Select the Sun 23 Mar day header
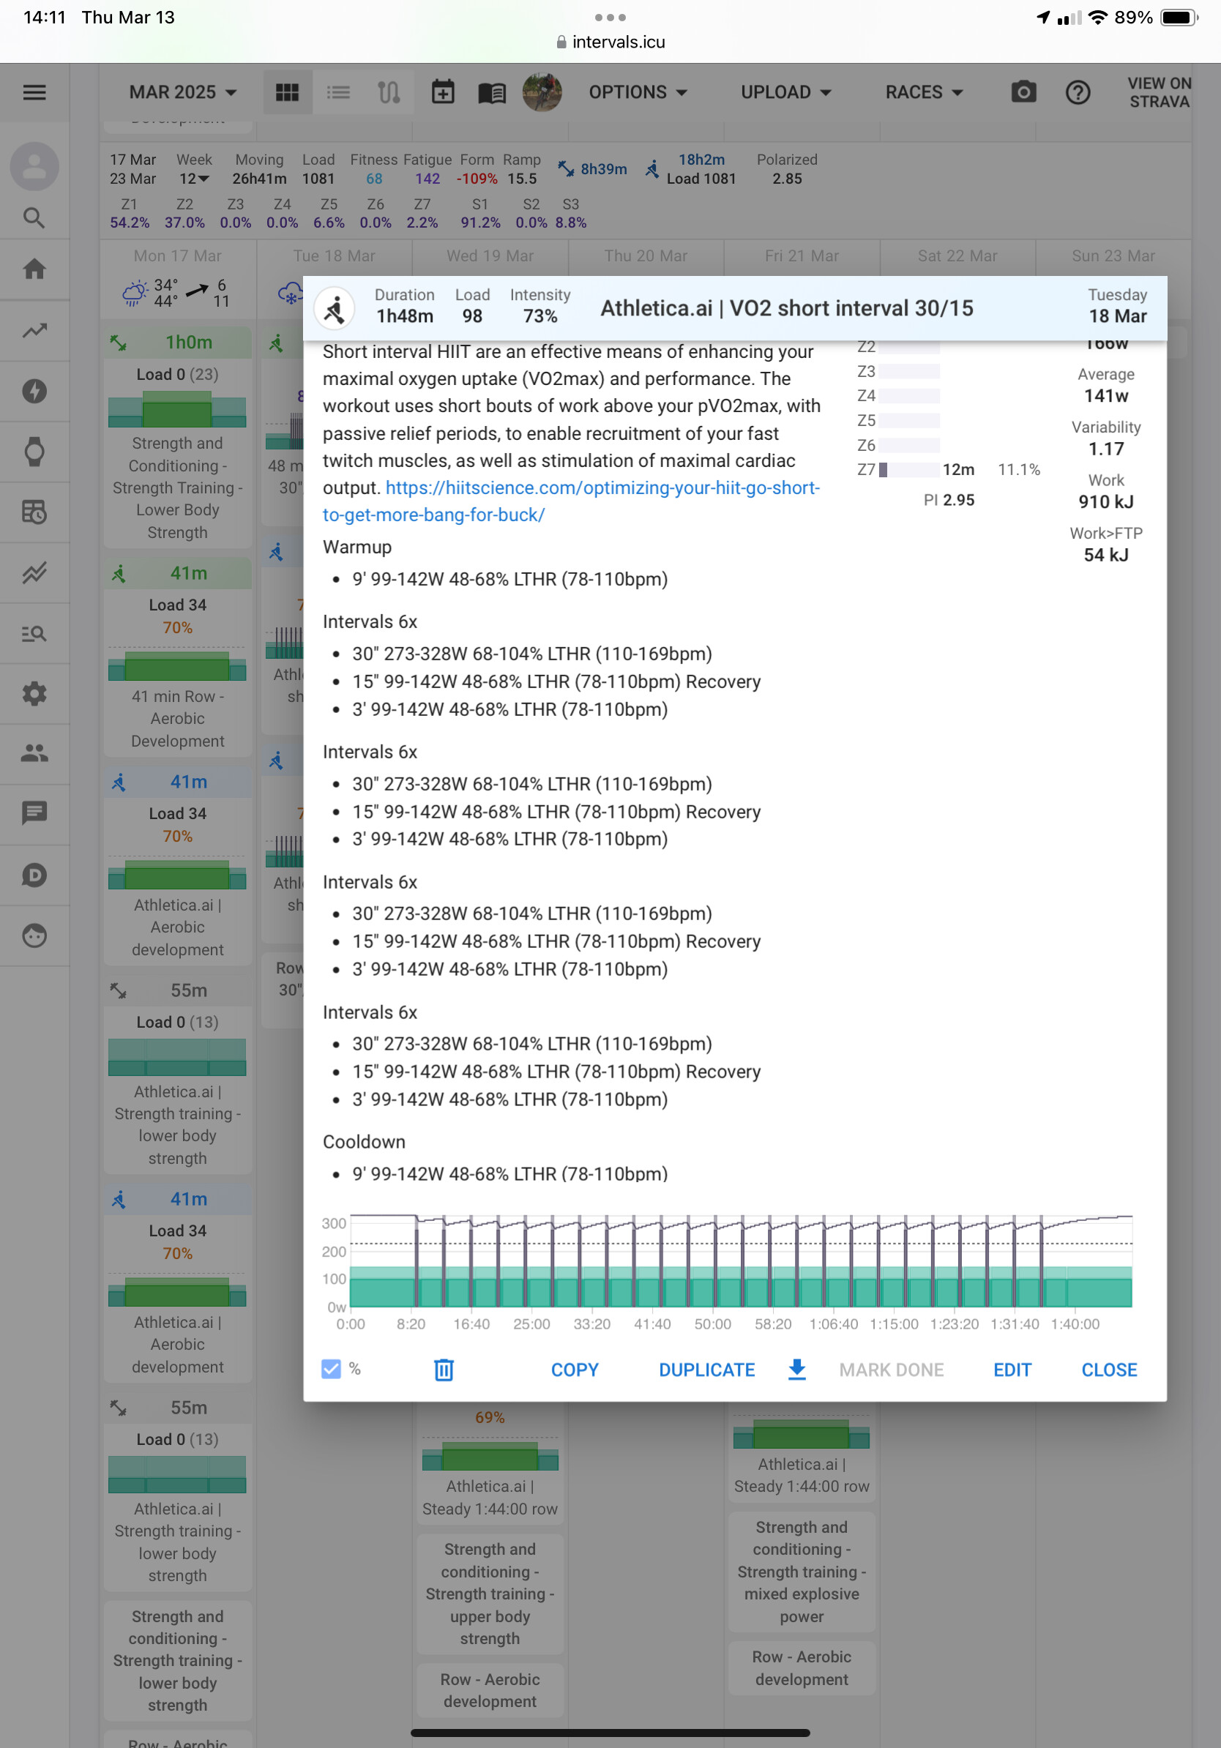1221x1748 pixels. [x=1113, y=255]
